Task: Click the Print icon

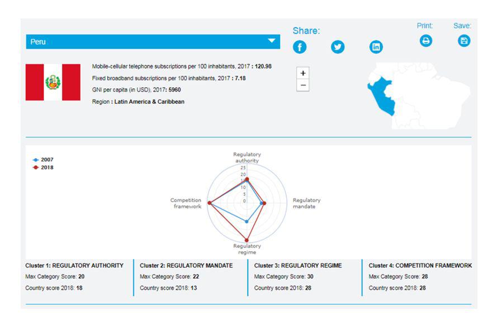Action: (x=426, y=41)
